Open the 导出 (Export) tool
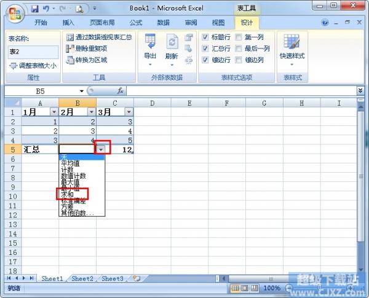This screenshot has height=298, width=369. tap(150, 48)
